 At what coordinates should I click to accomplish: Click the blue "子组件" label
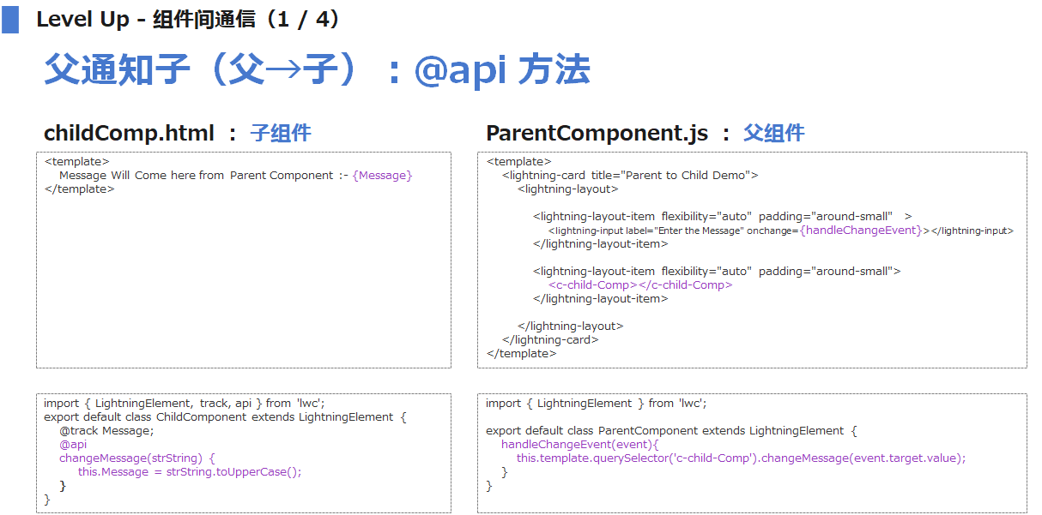point(281,133)
